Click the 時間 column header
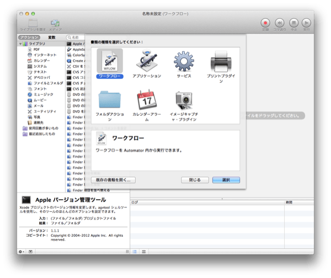 point(299,202)
